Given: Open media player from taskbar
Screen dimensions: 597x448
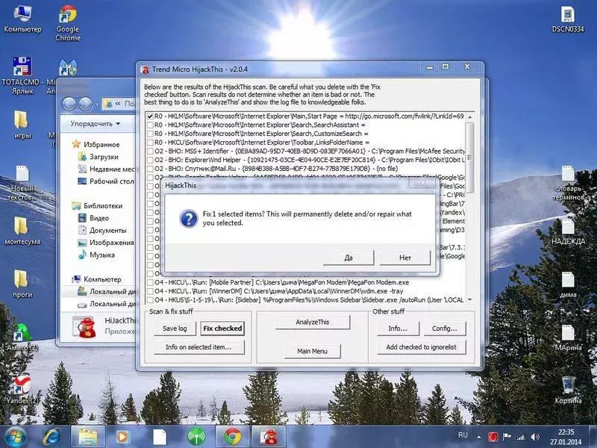Looking at the screenshot, I should 122,437.
